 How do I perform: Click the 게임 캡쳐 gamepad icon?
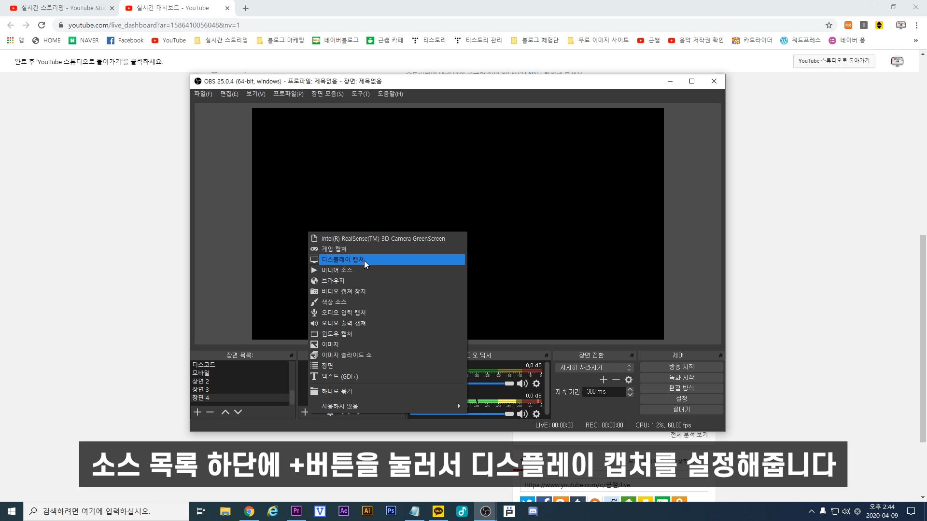point(314,249)
